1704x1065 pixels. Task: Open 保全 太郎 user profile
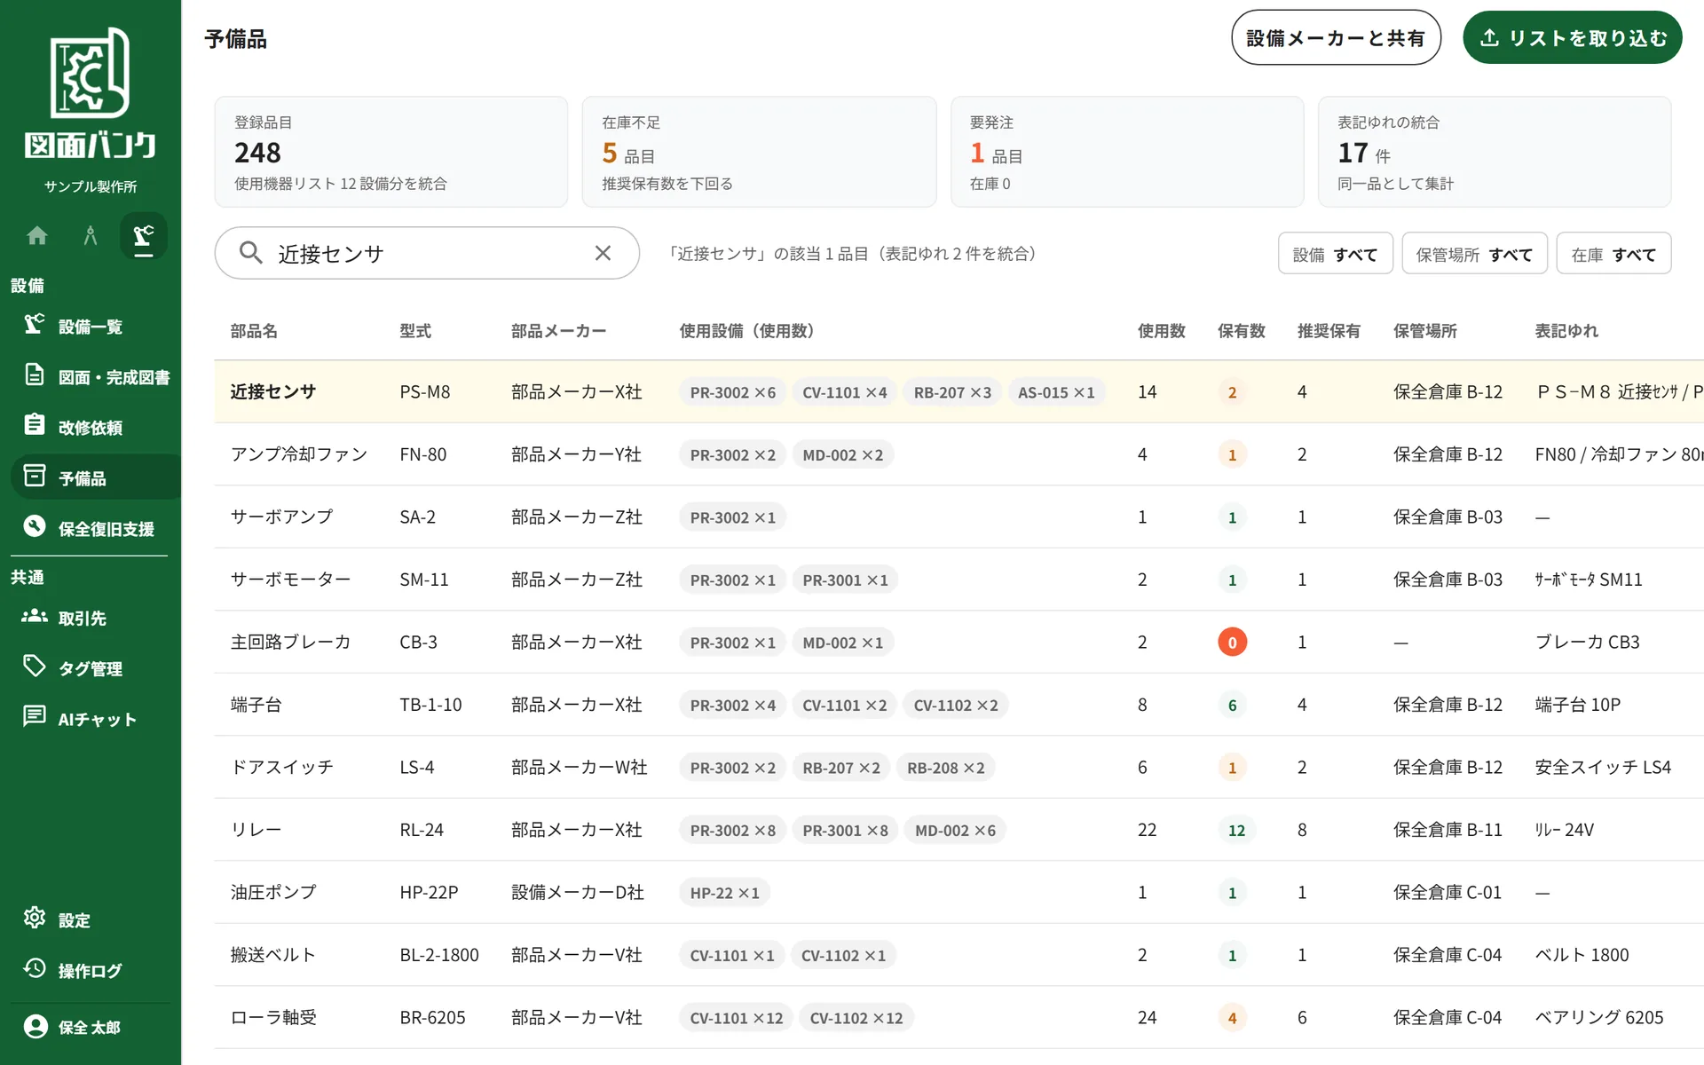click(91, 1028)
